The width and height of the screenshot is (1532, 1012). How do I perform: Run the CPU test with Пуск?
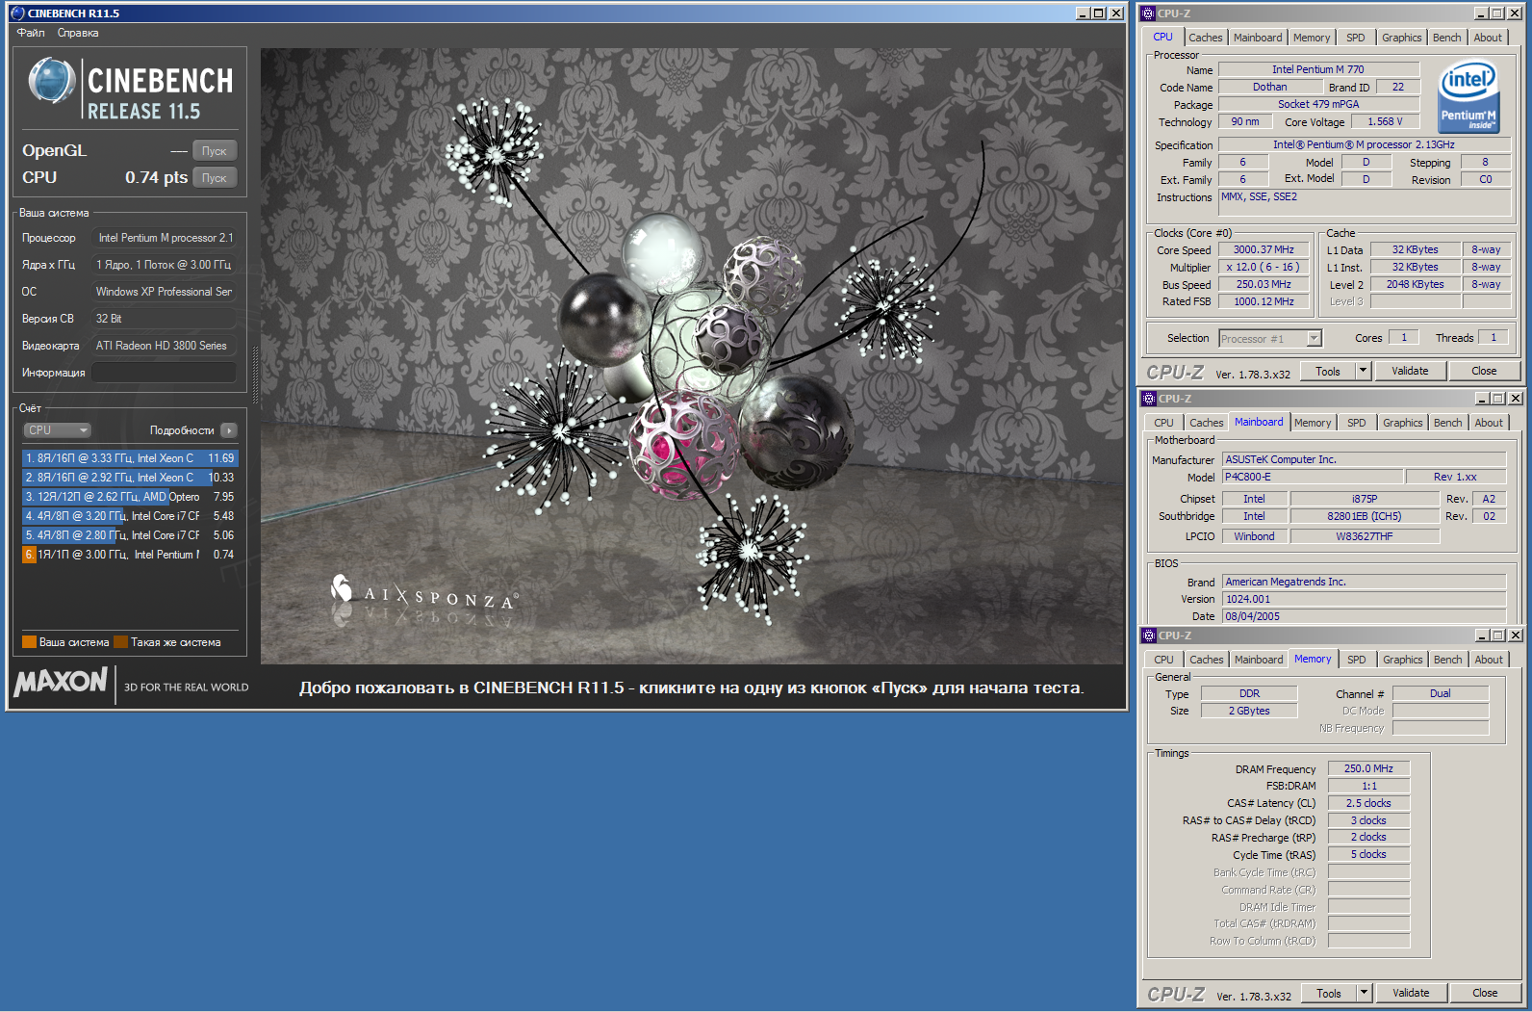coord(215,178)
